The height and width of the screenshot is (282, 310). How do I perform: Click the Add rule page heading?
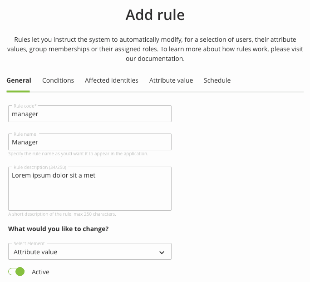(155, 15)
